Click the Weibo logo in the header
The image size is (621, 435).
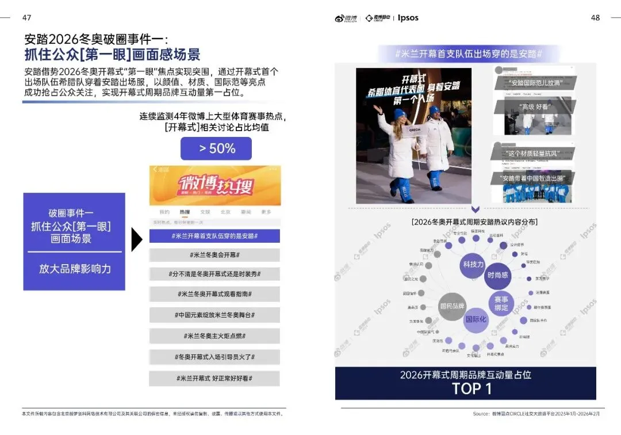tap(346, 18)
